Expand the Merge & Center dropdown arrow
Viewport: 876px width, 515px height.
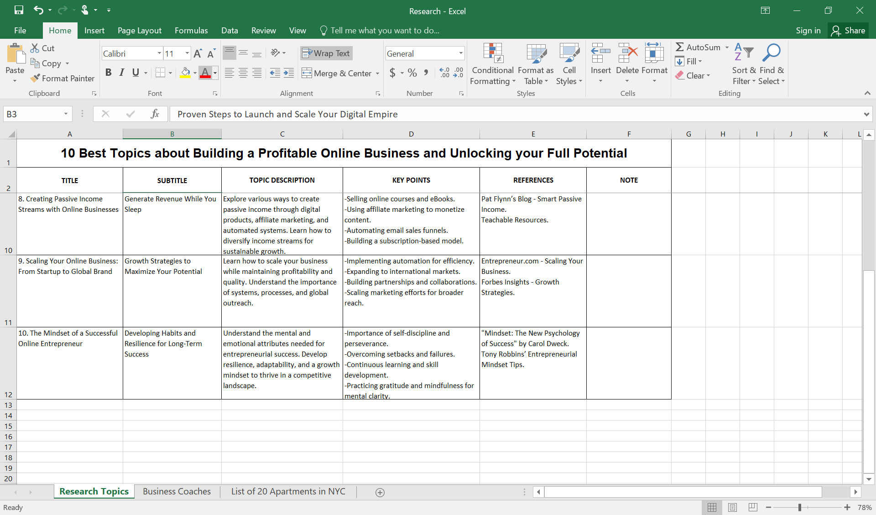(378, 73)
